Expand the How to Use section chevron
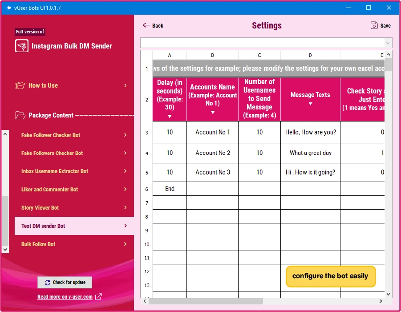The image size is (401, 312). [x=126, y=85]
